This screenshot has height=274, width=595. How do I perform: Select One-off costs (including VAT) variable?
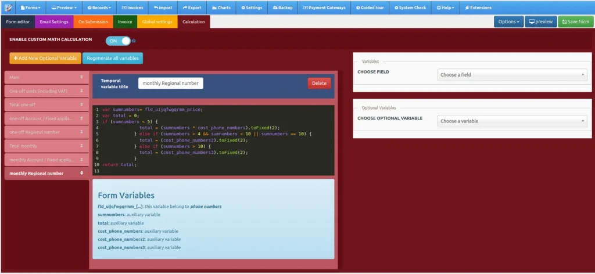[x=46, y=91]
